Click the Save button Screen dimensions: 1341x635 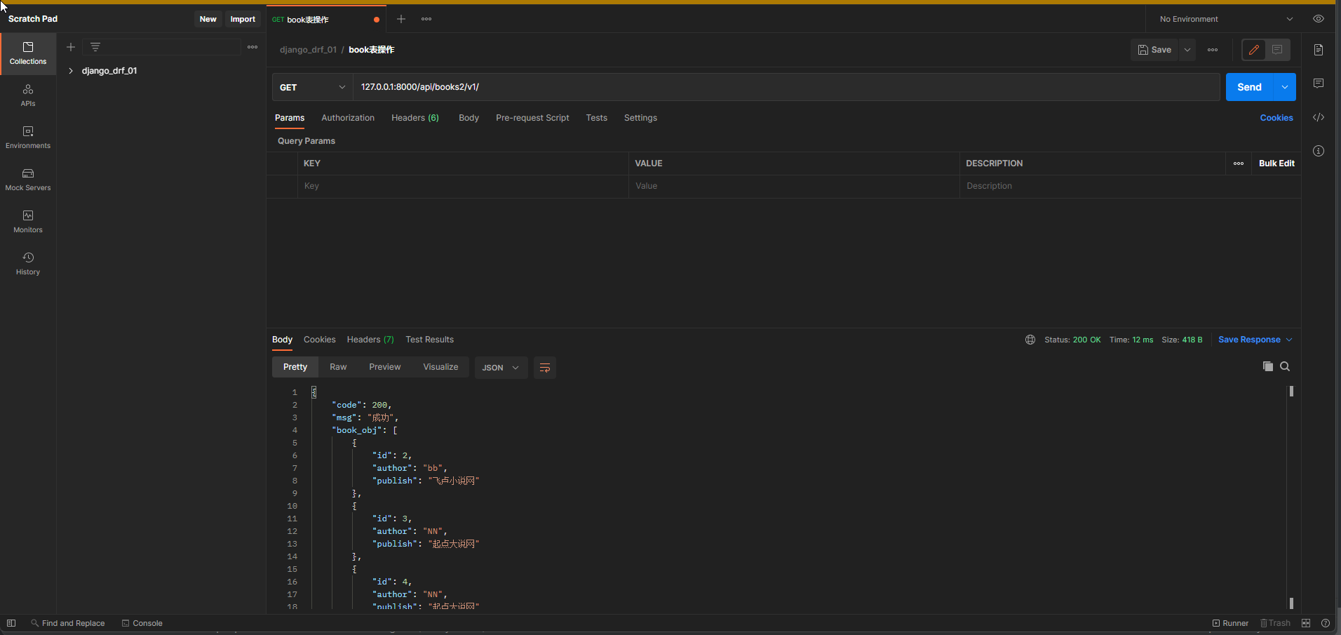pos(1154,50)
